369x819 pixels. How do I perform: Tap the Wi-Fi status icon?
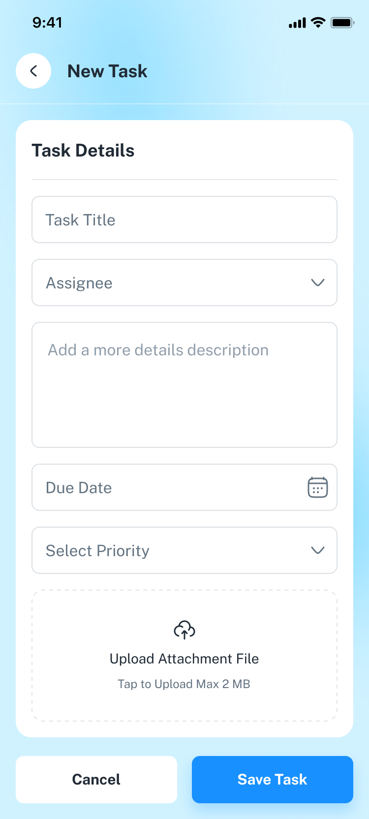(x=319, y=23)
